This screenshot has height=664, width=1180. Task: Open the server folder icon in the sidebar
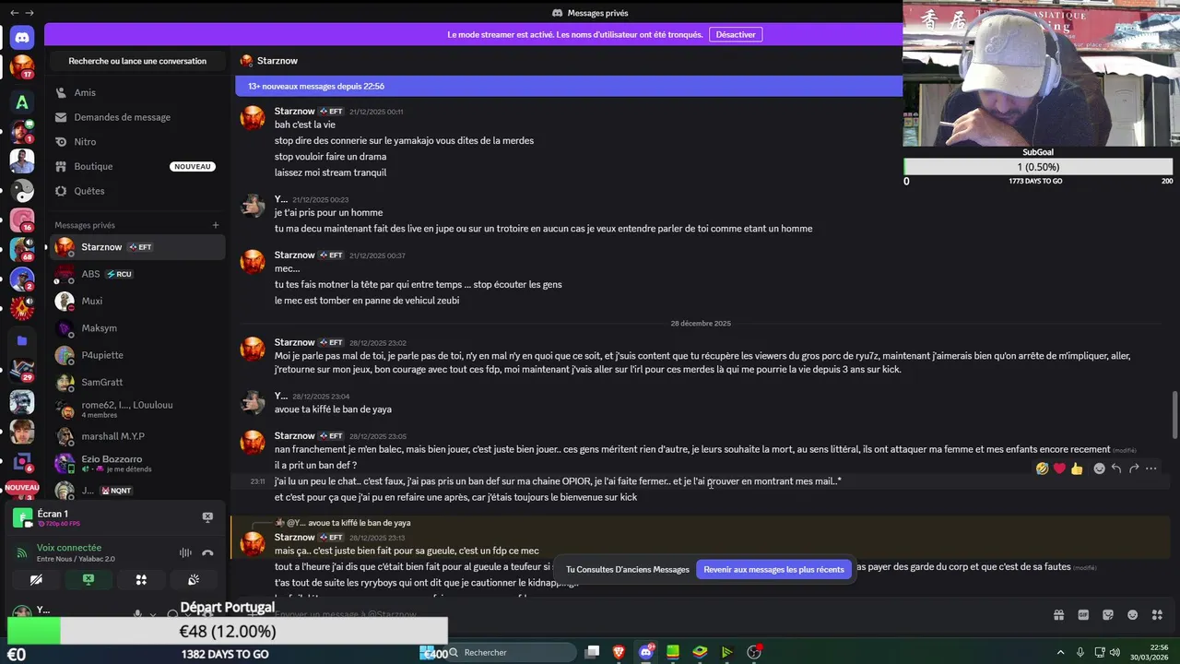click(x=22, y=340)
